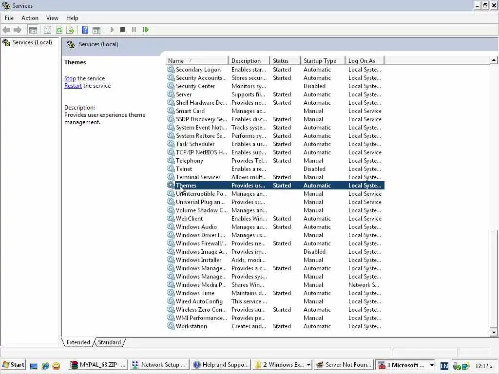Click the Stop Service square icon
Image resolution: width=499 pixels, height=374 pixels.
pyautogui.click(x=123, y=30)
